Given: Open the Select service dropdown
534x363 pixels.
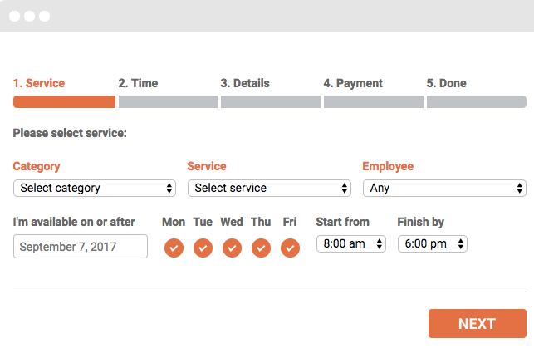Looking at the screenshot, I should pos(269,188).
